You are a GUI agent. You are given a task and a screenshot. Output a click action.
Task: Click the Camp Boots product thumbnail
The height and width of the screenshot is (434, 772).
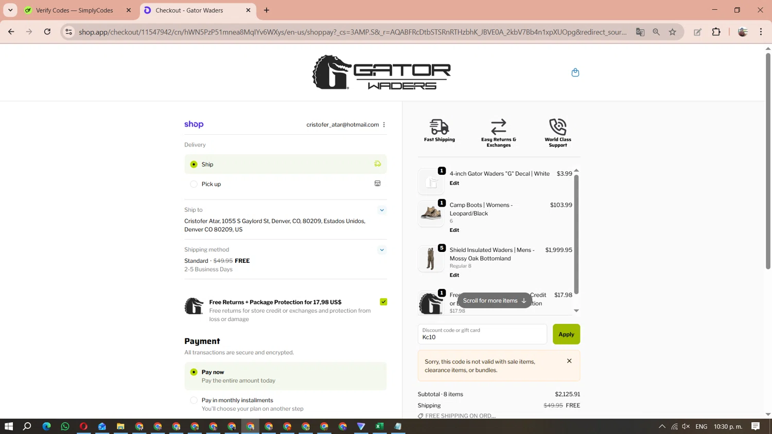431,213
